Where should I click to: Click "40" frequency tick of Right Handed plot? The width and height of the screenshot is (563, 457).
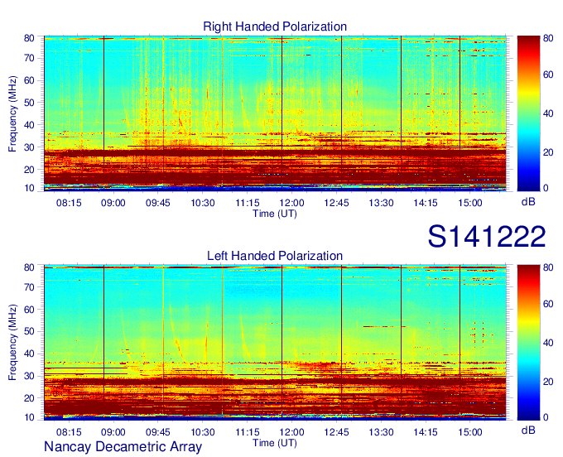coord(29,125)
